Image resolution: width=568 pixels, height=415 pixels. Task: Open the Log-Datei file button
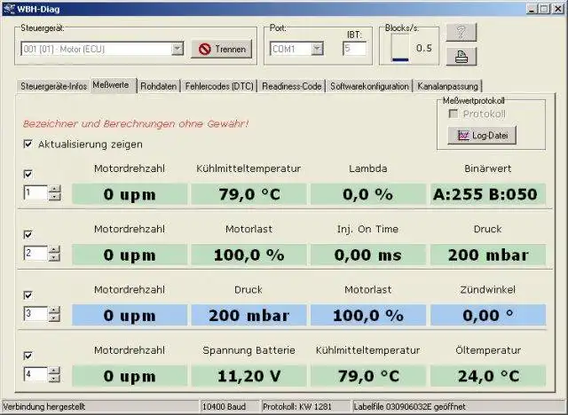pyautogui.click(x=482, y=136)
